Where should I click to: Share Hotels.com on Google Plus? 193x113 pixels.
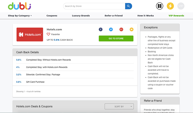click(x=121, y=29)
